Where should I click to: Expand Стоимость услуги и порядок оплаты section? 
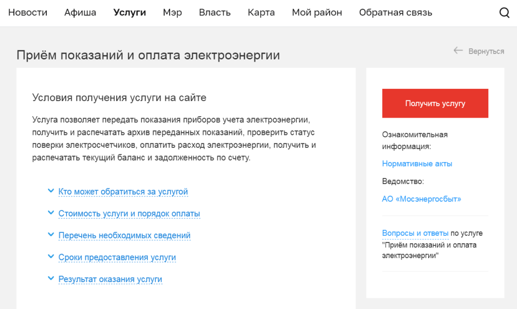click(x=129, y=214)
